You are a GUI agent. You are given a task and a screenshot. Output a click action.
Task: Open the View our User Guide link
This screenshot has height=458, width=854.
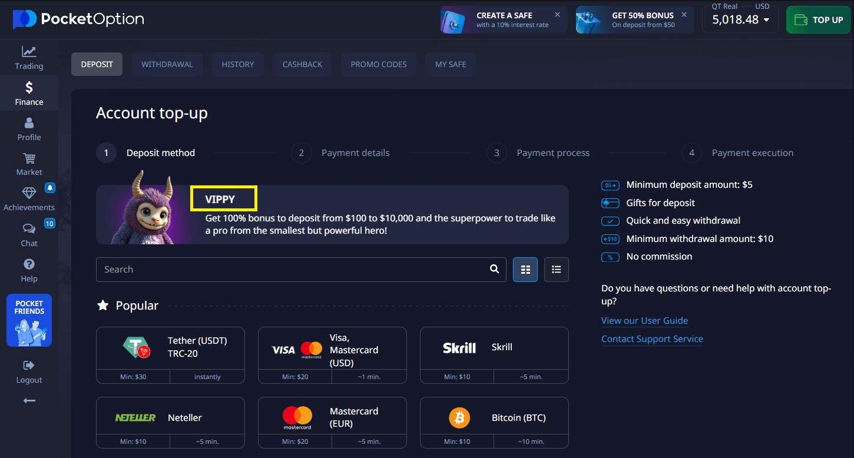tap(644, 321)
